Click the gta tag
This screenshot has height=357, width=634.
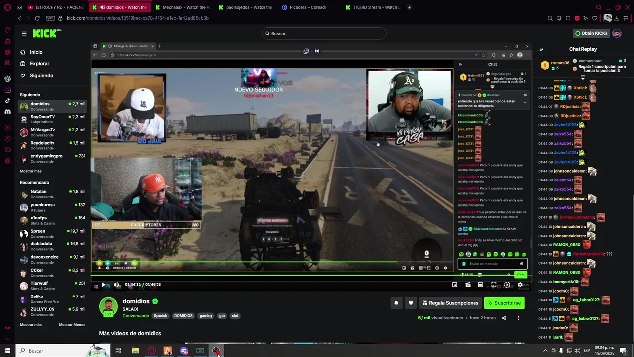[x=222, y=316]
